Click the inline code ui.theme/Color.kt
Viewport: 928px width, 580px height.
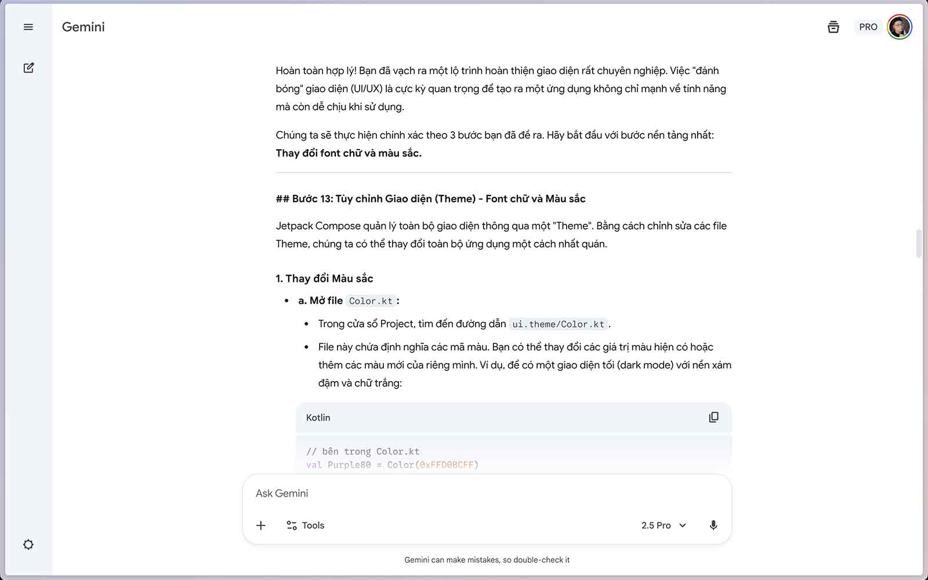point(558,324)
